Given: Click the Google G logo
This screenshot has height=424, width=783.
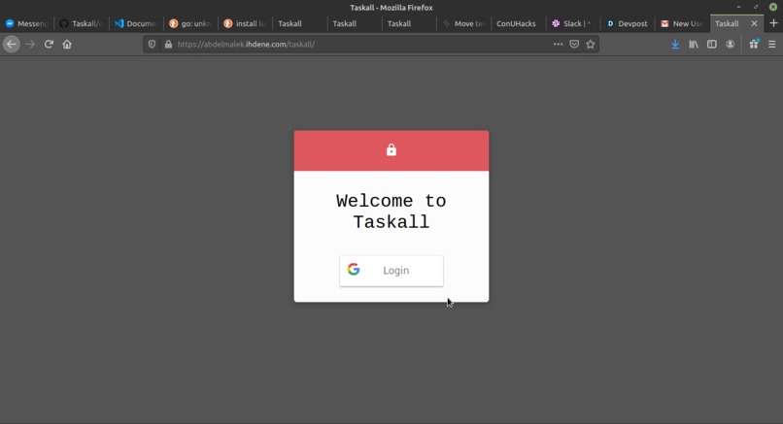Looking at the screenshot, I should 354,270.
